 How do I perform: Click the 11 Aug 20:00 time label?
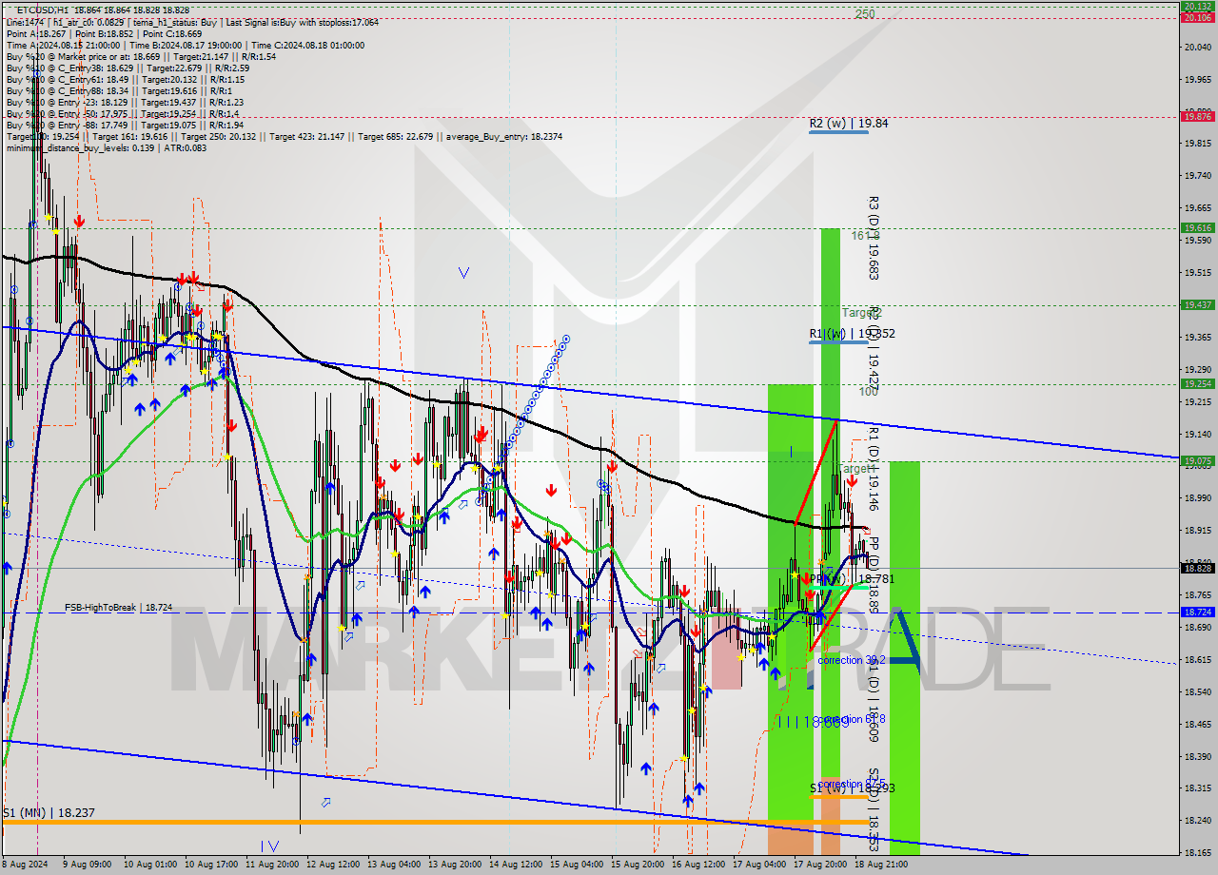click(x=270, y=865)
